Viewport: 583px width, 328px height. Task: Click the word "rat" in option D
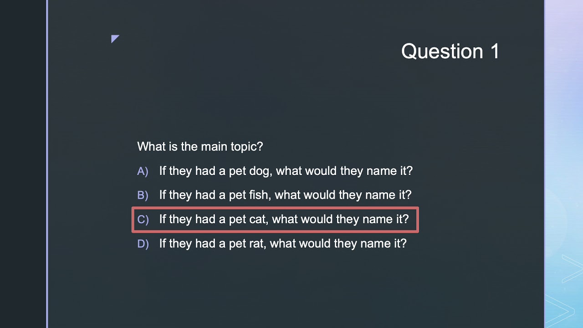(257, 244)
